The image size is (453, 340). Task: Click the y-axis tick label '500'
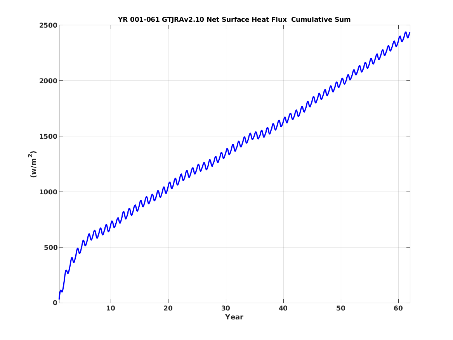[x=51, y=248]
